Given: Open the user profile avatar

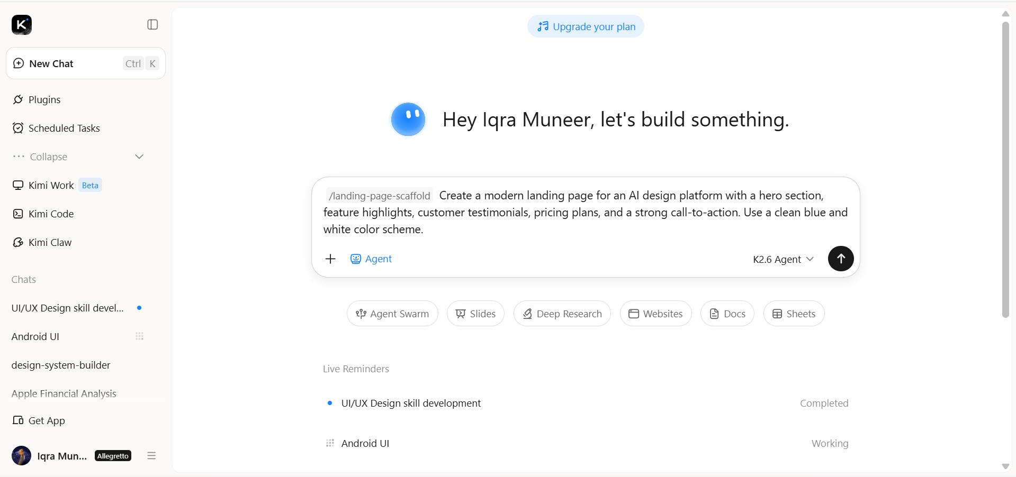Looking at the screenshot, I should (21, 456).
